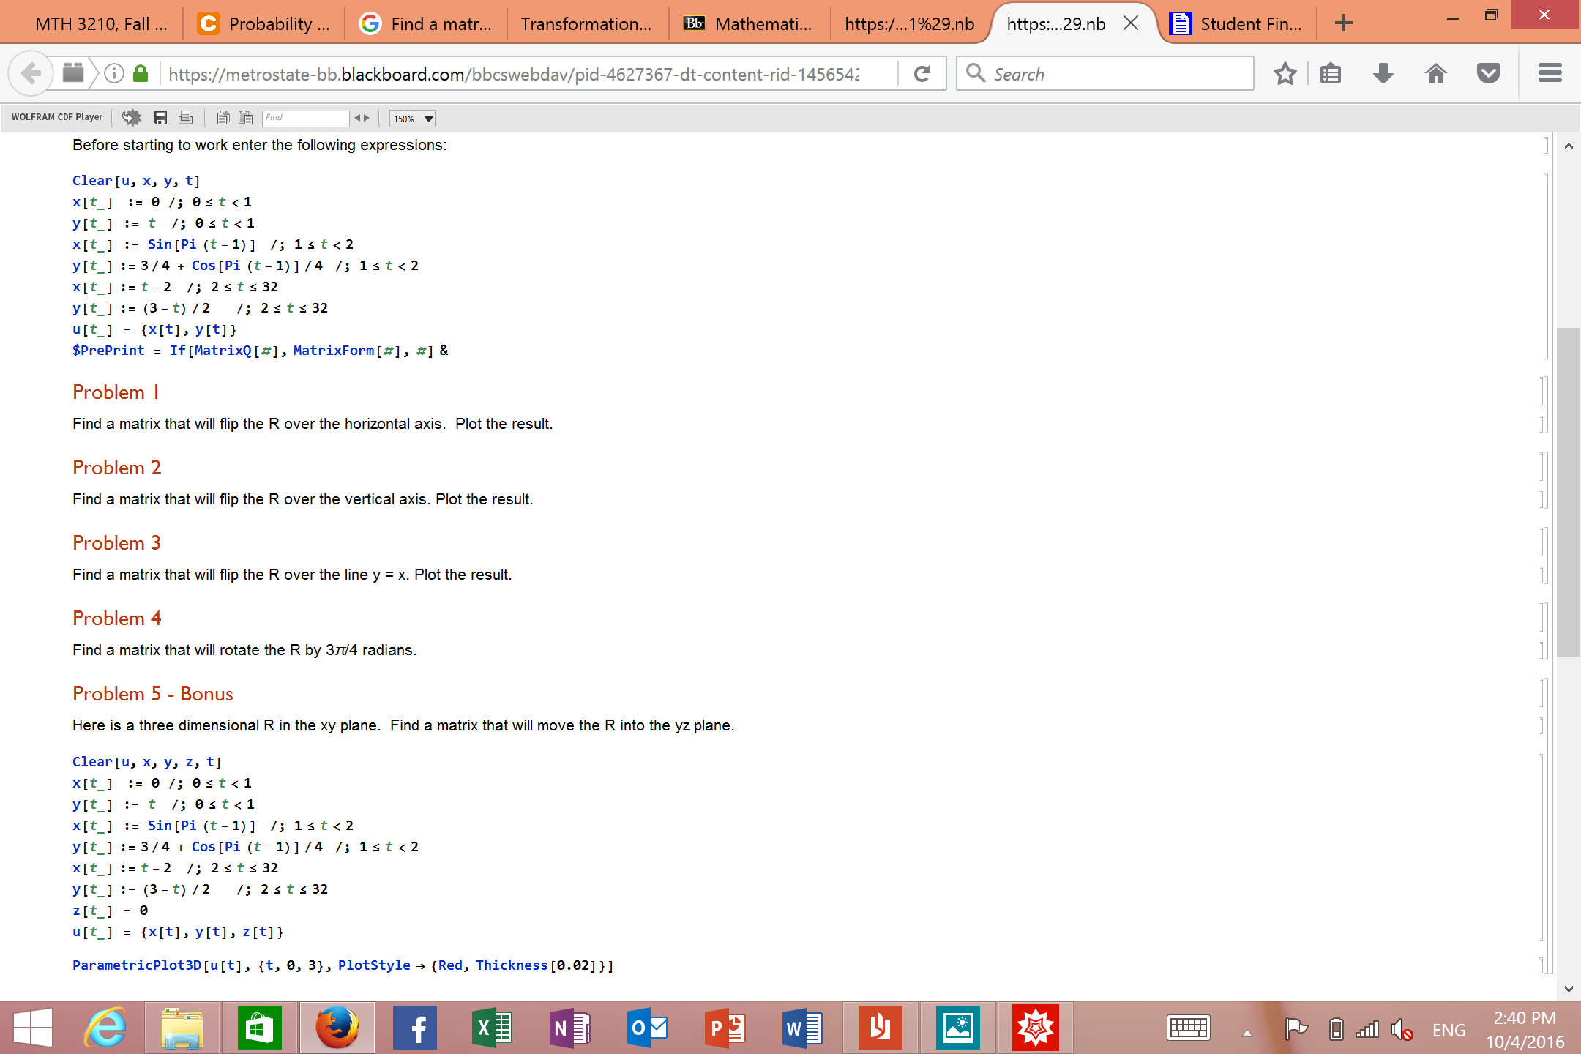Reload the page with refresh icon
This screenshot has height=1054, width=1581.
tap(922, 74)
